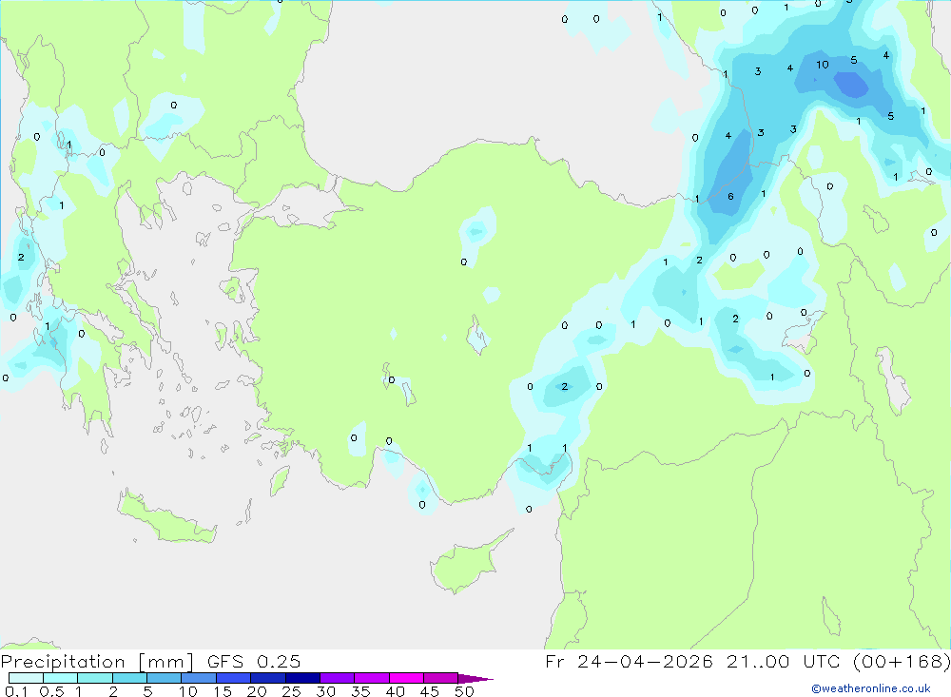
Task: Click the '45' legend scale label
Action: click(430, 691)
